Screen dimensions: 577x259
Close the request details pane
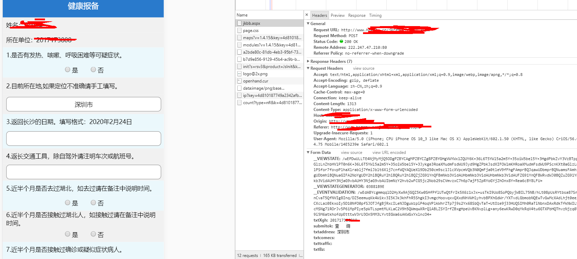307,15
